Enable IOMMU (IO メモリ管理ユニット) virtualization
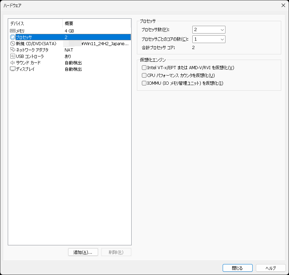The height and width of the screenshot is (275, 289). [144, 83]
